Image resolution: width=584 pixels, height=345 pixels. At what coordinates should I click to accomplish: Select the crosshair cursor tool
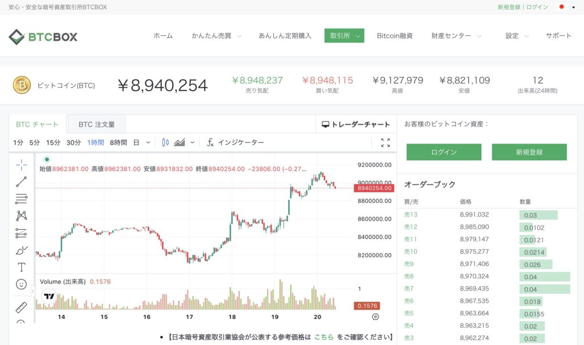21,165
